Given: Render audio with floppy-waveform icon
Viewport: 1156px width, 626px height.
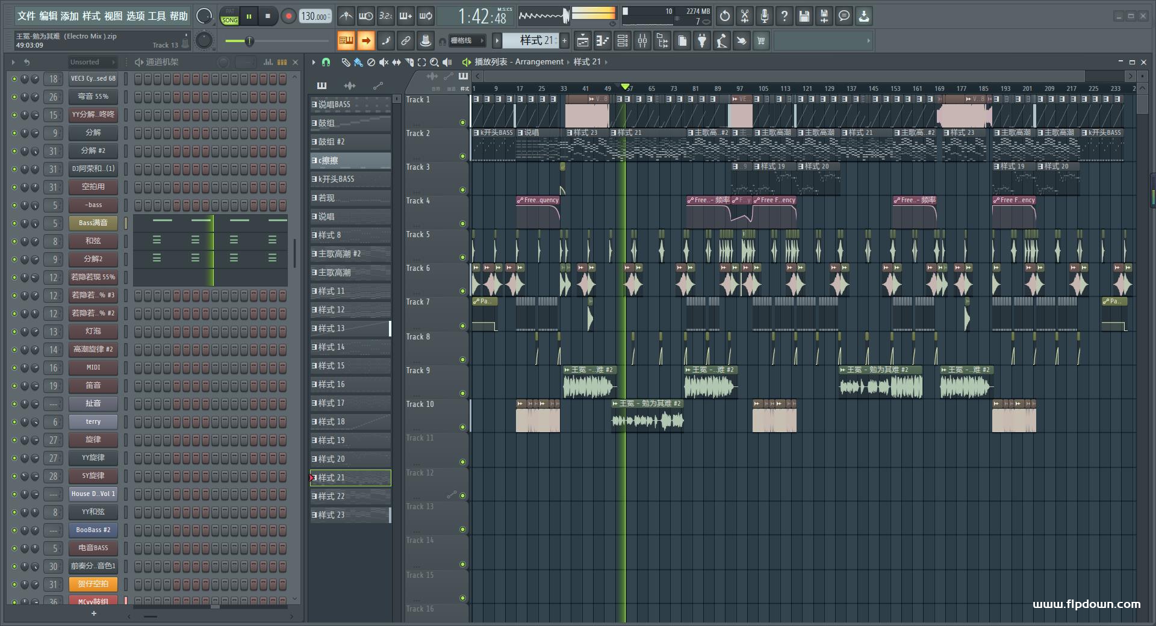Looking at the screenshot, I should pos(824,16).
